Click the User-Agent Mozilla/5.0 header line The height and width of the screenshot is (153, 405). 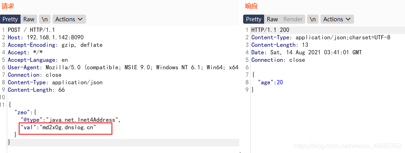click(x=123, y=67)
